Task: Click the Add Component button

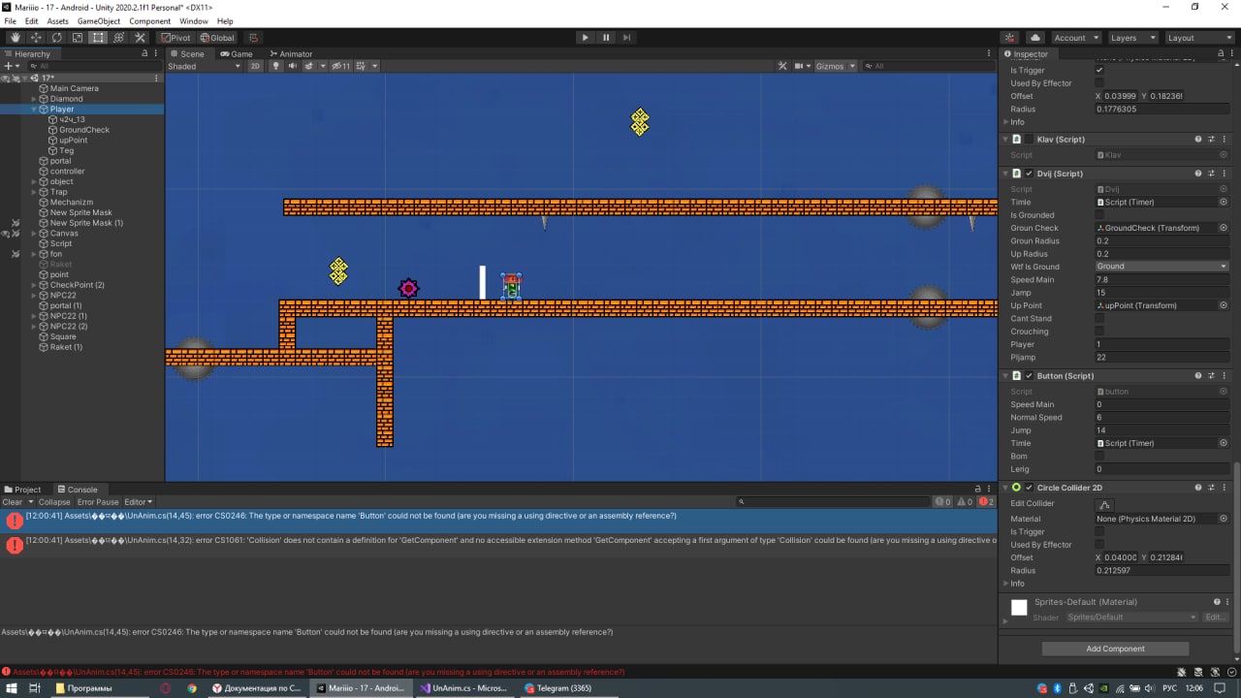Action: (x=1115, y=649)
